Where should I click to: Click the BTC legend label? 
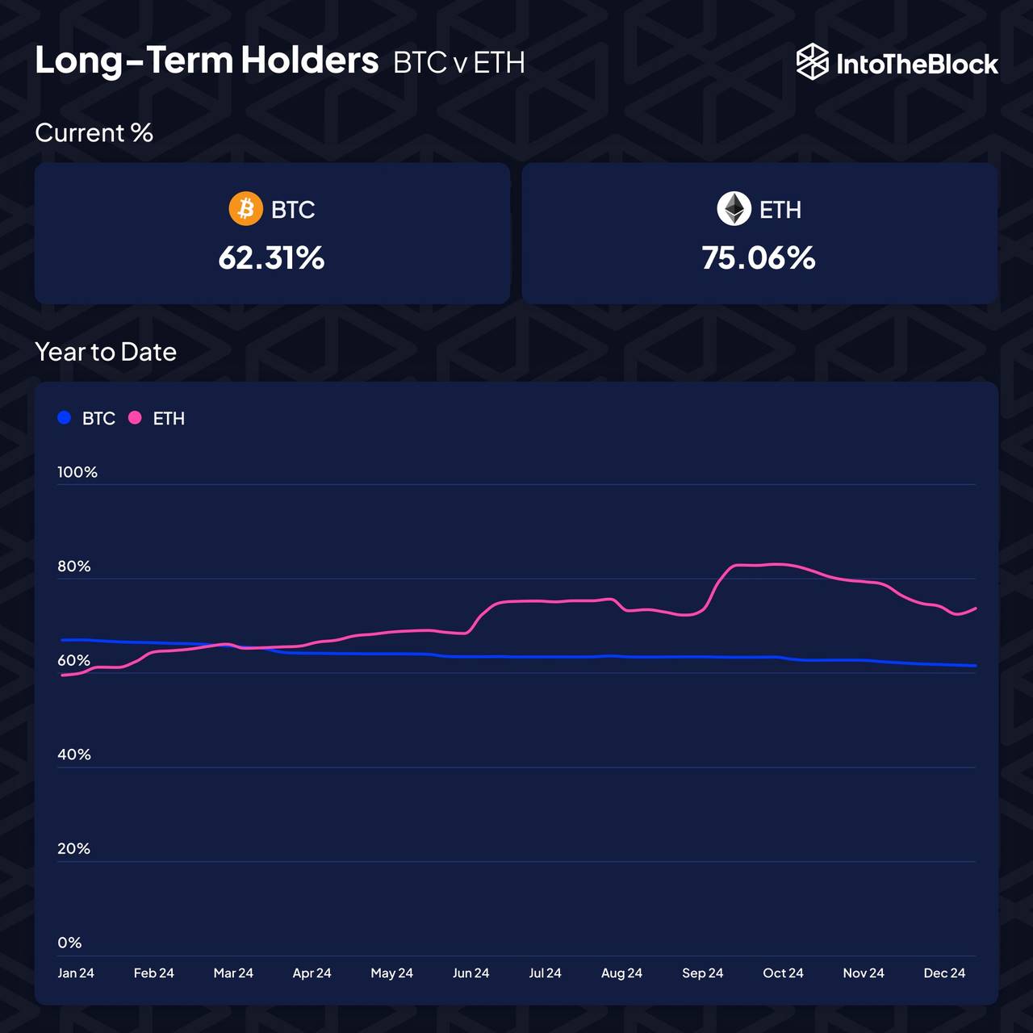(x=98, y=418)
